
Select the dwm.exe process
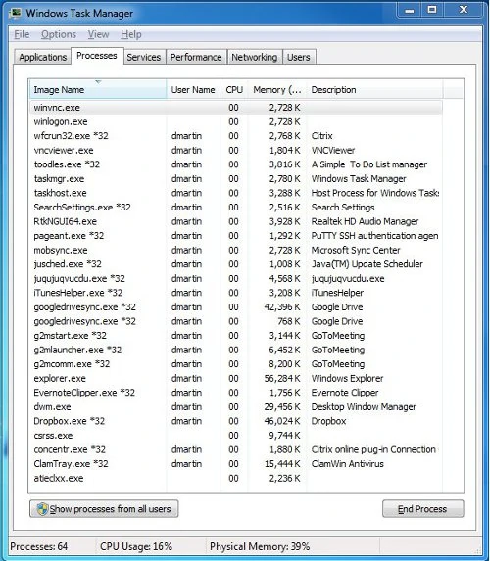[x=235, y=407]
